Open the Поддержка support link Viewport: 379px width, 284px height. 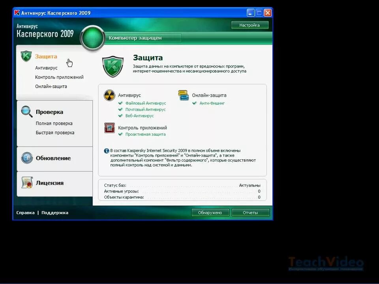[x=55, y=213]
